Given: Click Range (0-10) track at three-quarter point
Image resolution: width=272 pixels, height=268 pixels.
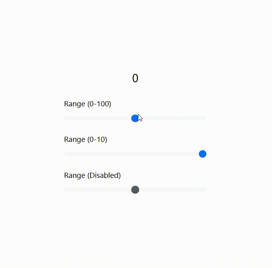Looking at the screenshot, I should coord(171,154).
